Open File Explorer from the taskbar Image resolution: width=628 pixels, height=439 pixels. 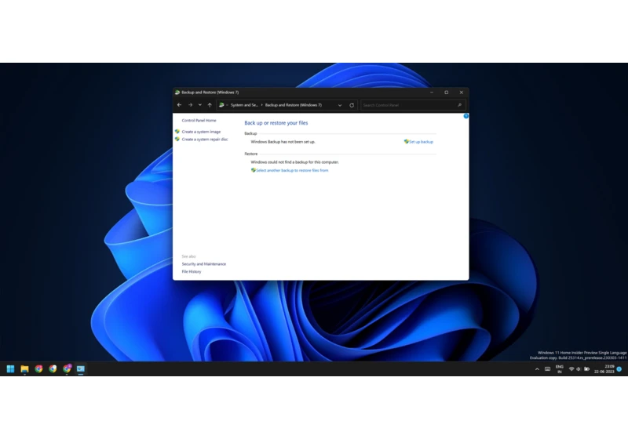tap(25, 368)
